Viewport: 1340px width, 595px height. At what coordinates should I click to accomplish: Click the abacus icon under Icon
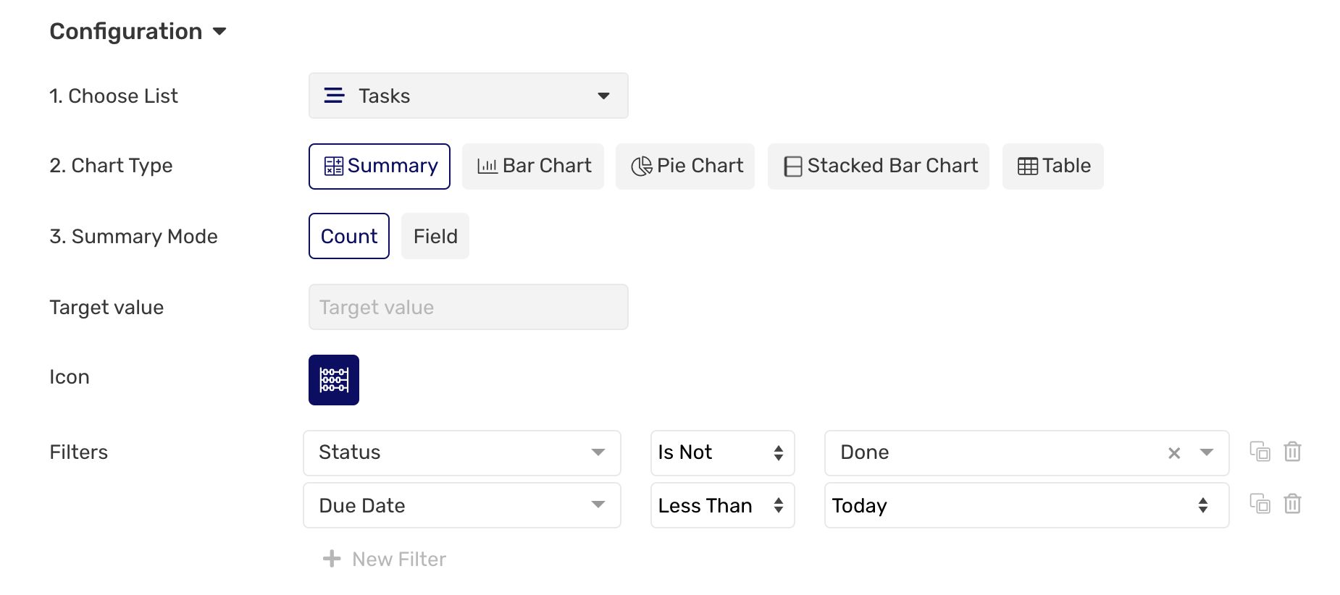coord(333,379)
